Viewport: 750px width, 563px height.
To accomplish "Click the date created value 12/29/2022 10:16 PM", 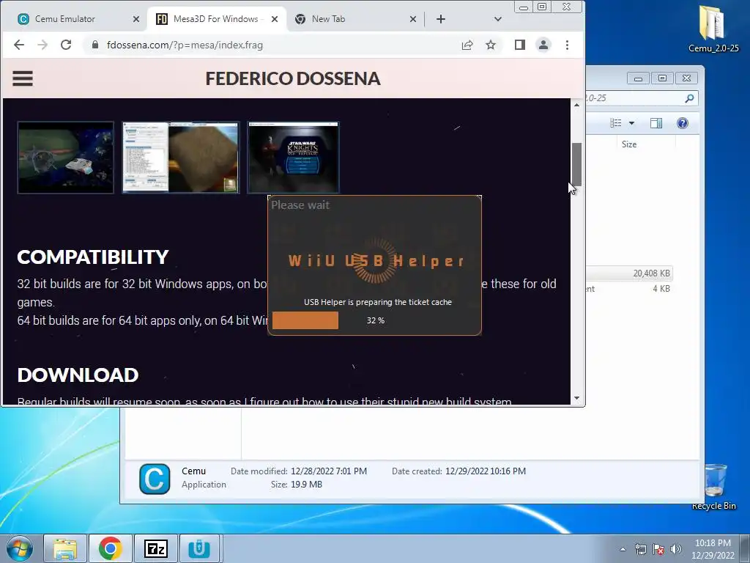I will pos(486,471).
